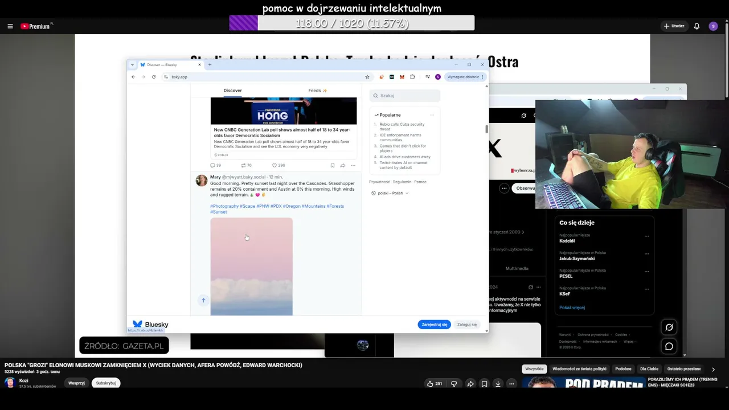This screenshot has width=729, height=410.
Task: Select Wiadomości ze świata polityki chip
Action: pyautogui.click(x=579, y=369)
